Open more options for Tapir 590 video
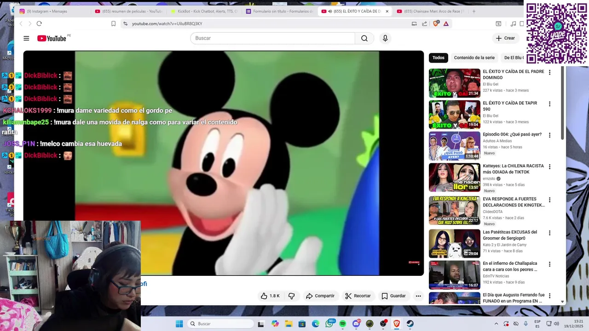This screenshot has height=331, width=589. click(549, 104)
